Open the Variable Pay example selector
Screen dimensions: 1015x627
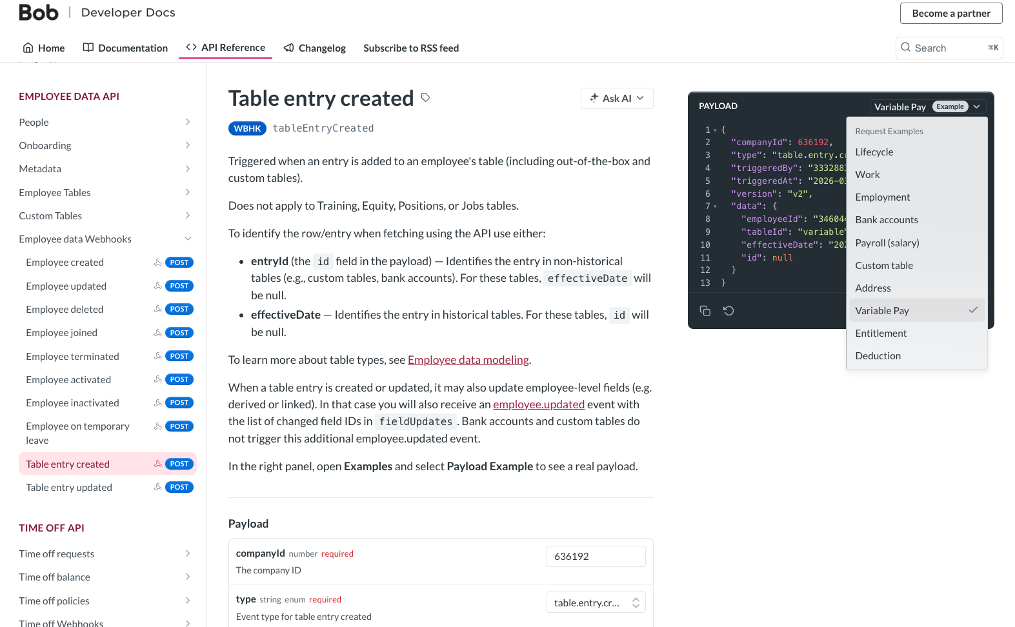tap(927, 106)
